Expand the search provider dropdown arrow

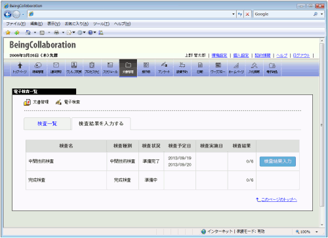[x=321, y=14]
